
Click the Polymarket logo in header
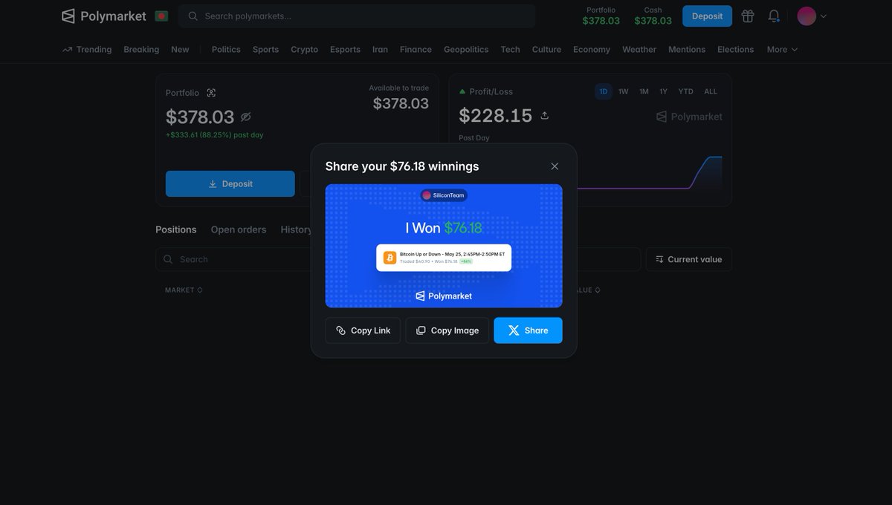[104, 16]
